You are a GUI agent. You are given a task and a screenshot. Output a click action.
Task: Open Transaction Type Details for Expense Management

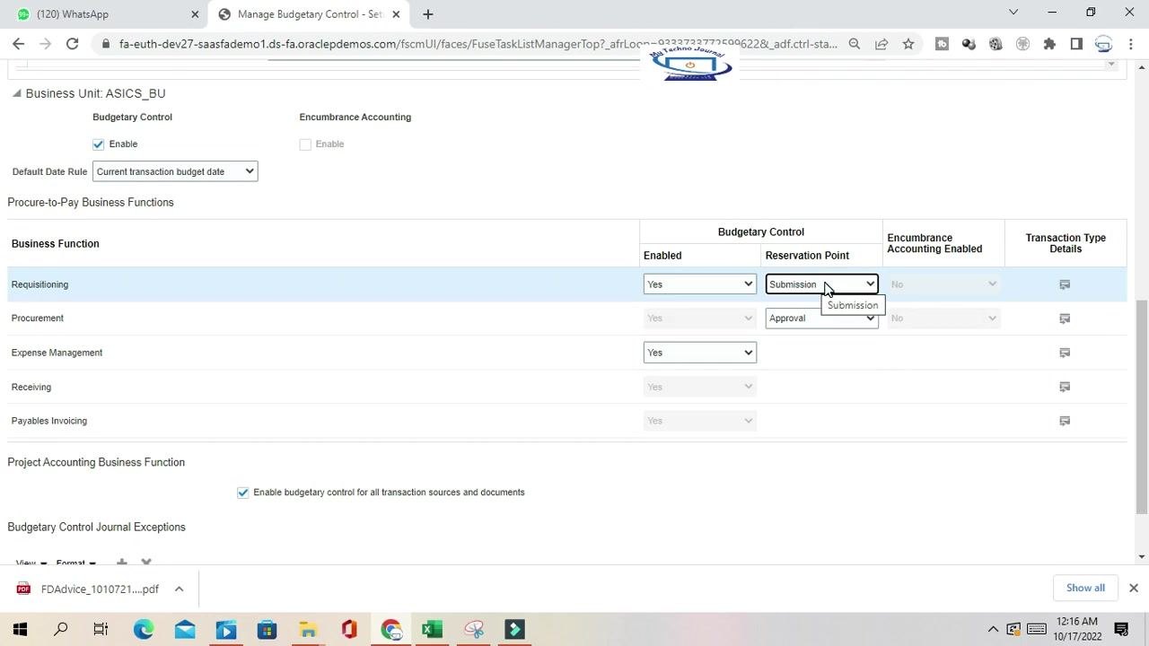1065,353
